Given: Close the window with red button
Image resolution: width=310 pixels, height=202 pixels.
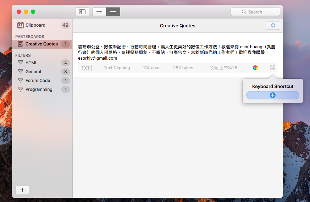Looking at the screenshot, I should (x=19, y=12).
